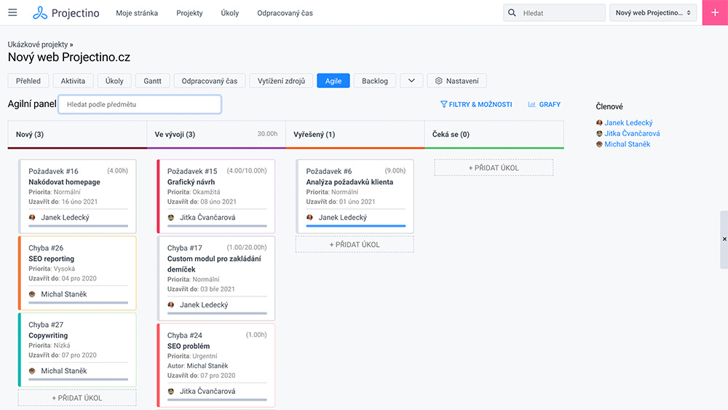The width and height of the screenshot is (728, 410).
Task: Focus the top Hledat search field
Action: pos(554,13)
